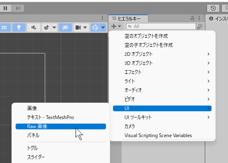Create a Raw 画像 UI element
This screenshot has height=163, width=228.
pyautogui.click(x=61, y=126)
